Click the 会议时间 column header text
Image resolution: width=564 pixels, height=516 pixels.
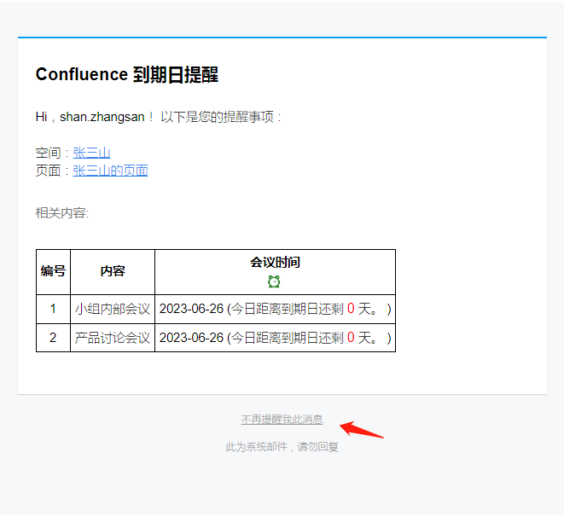pyautogui.click(x=275, y=263)
